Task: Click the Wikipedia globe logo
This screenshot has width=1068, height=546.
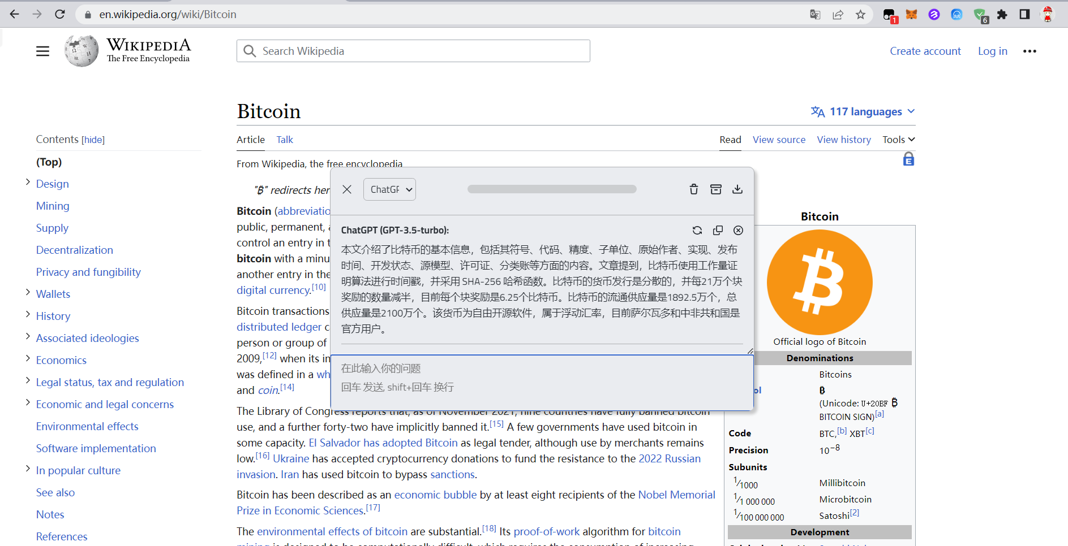Action: tap(82, 51)
